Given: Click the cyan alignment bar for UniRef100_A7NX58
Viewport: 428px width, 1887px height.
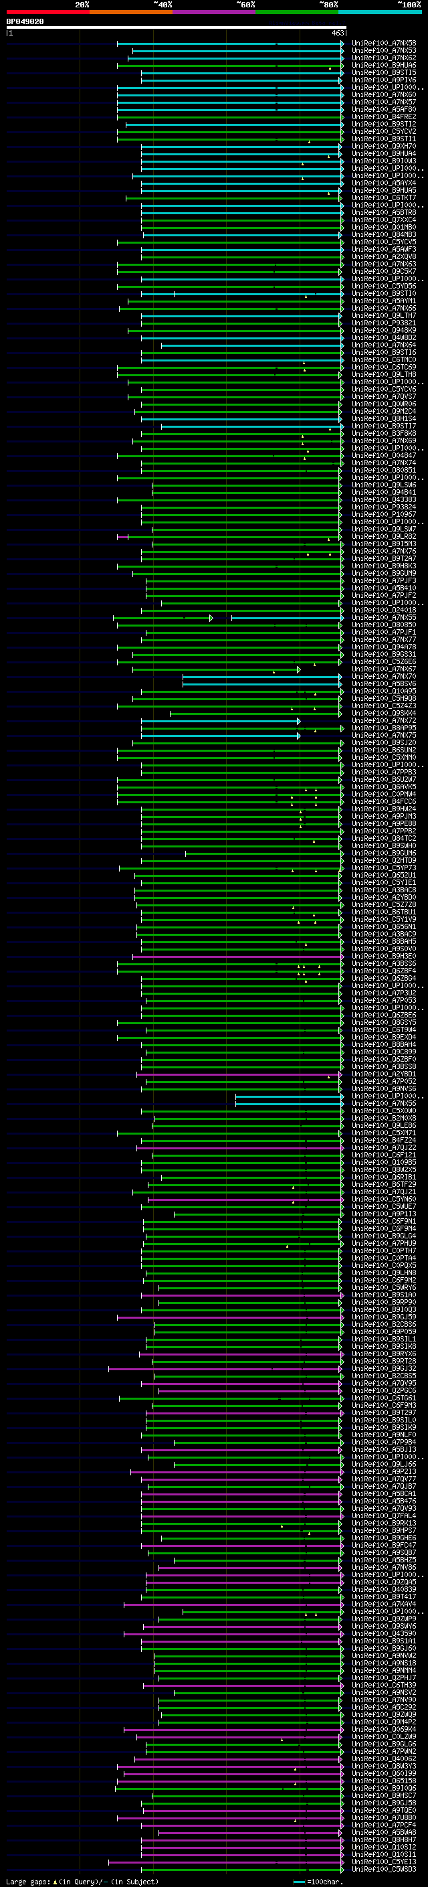Looking at the screenshot, I should [x=230, y=44].
